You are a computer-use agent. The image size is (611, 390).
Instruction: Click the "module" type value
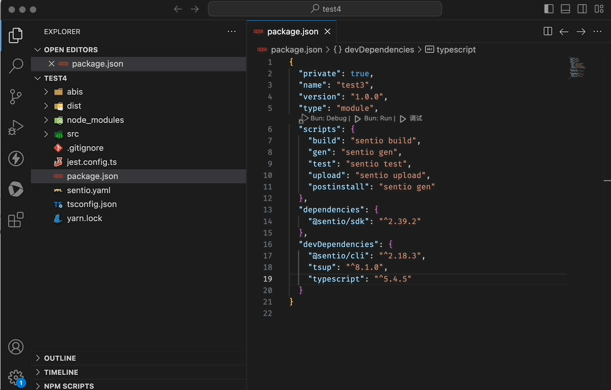(355, 108)
